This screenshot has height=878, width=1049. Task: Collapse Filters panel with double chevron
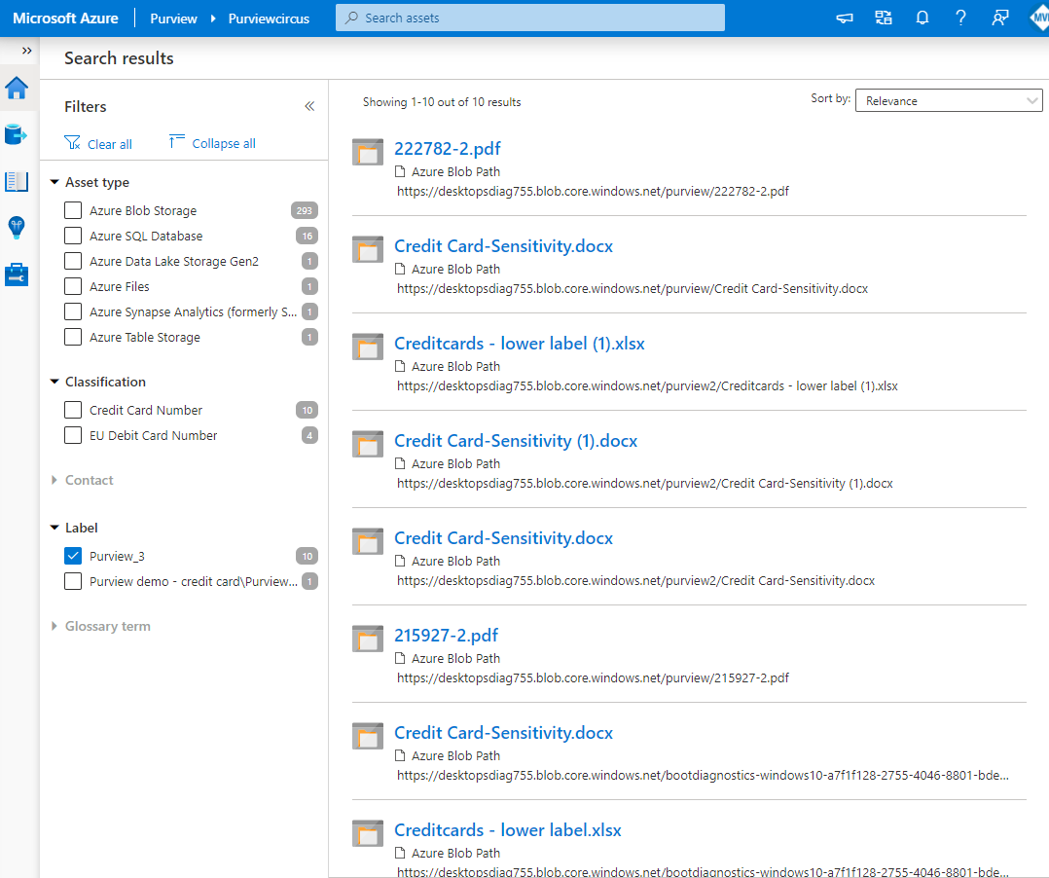(309, 106)
